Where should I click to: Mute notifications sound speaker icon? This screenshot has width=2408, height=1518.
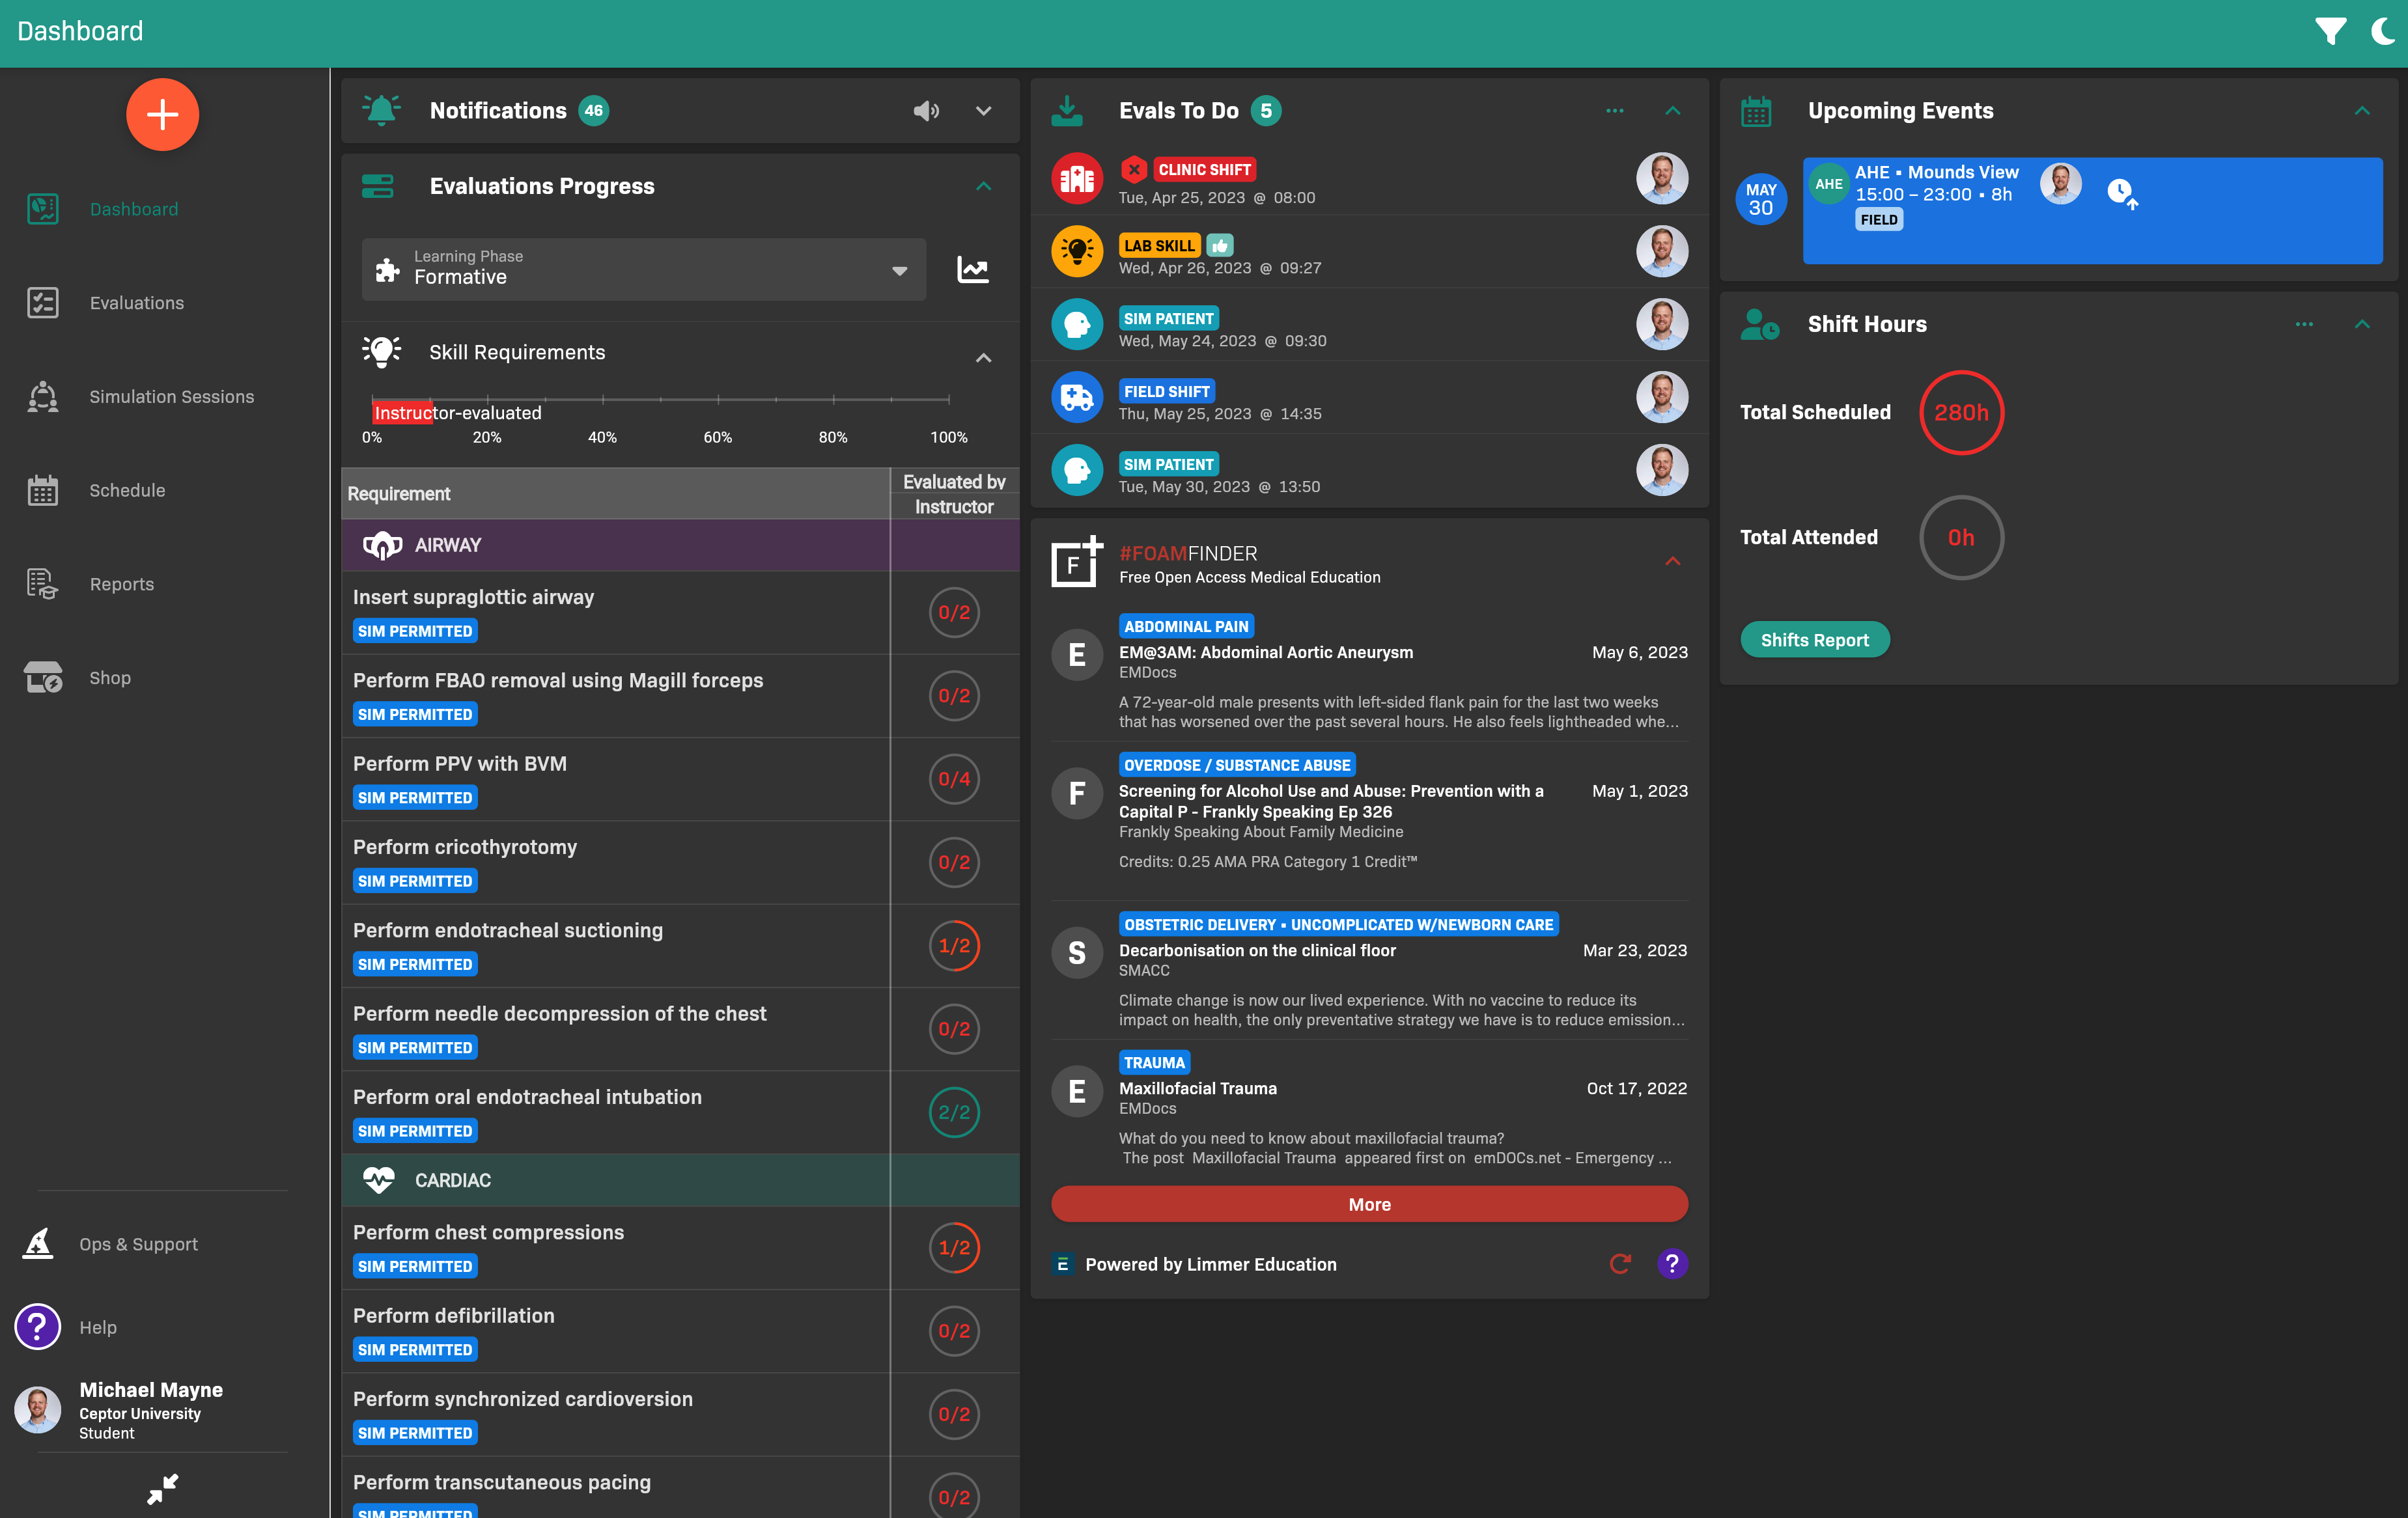tap(925, 111)
